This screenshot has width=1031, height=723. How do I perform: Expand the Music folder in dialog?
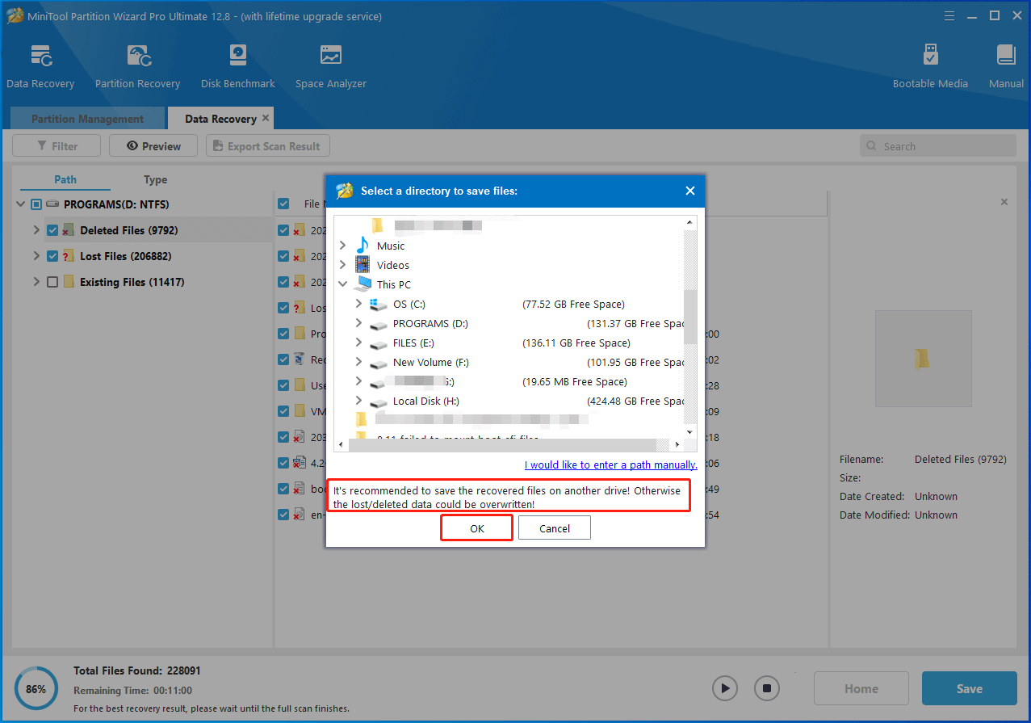(343, 246)
